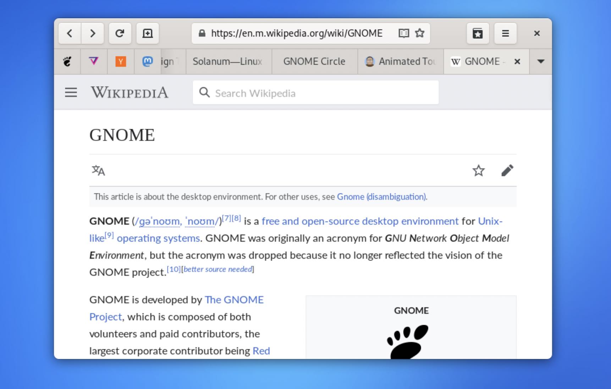Click the Search Wikipedia field
The height and width of the screenshot is (389, 611).
pyautogui.click(x=316, y=93)
